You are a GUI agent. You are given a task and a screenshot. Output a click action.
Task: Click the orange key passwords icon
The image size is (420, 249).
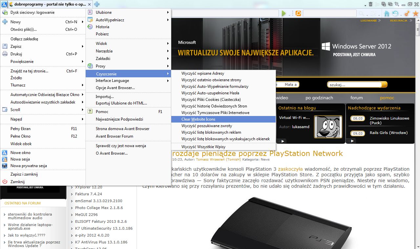(407, 13)
